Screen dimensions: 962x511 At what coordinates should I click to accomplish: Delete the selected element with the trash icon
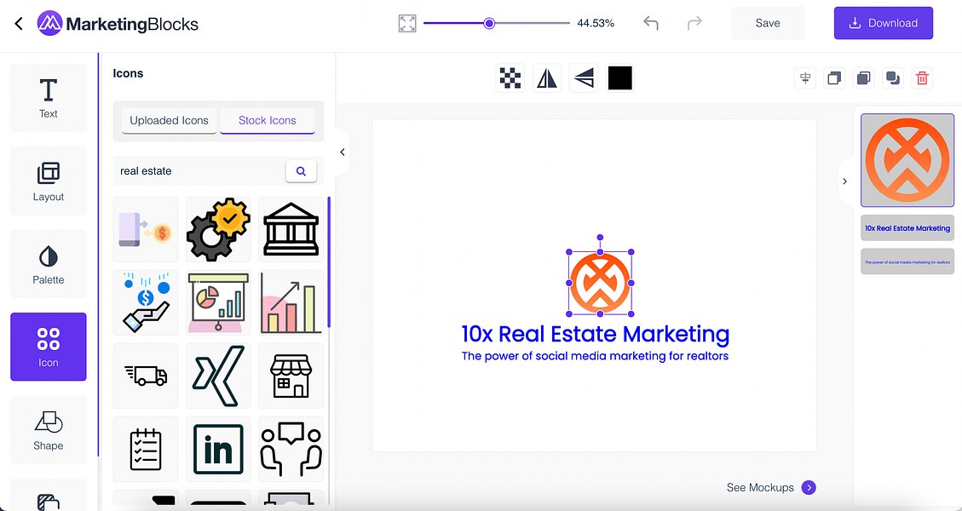(922, 78)
